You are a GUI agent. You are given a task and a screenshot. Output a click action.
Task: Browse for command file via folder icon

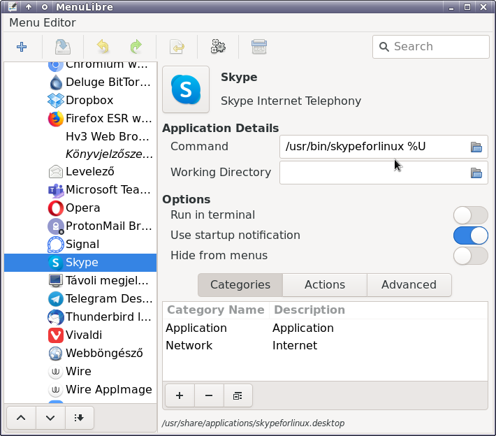pos(476,147)
